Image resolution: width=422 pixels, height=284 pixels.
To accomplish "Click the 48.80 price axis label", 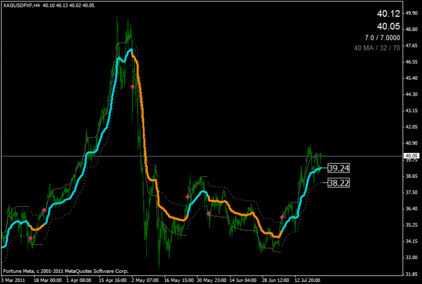I will (x=411, y=29).
